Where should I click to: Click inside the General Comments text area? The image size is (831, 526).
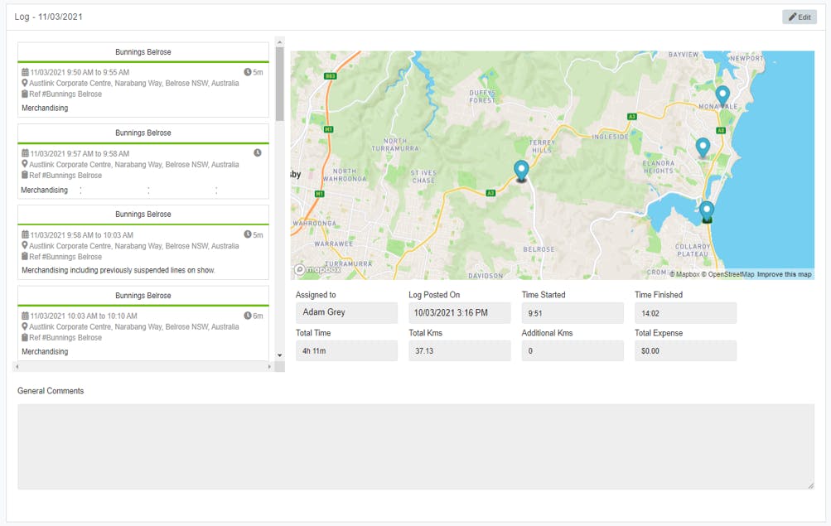pos(416,446)
